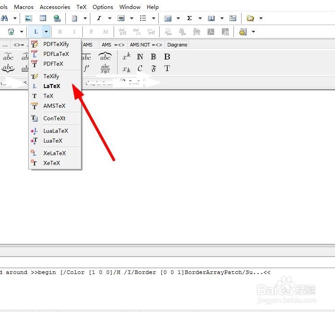Click the F toolbar icon

coord(91,32)
